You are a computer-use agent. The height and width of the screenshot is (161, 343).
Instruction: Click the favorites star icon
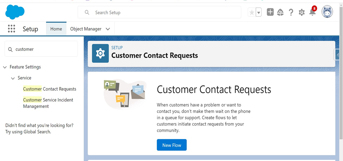[252, 12]
